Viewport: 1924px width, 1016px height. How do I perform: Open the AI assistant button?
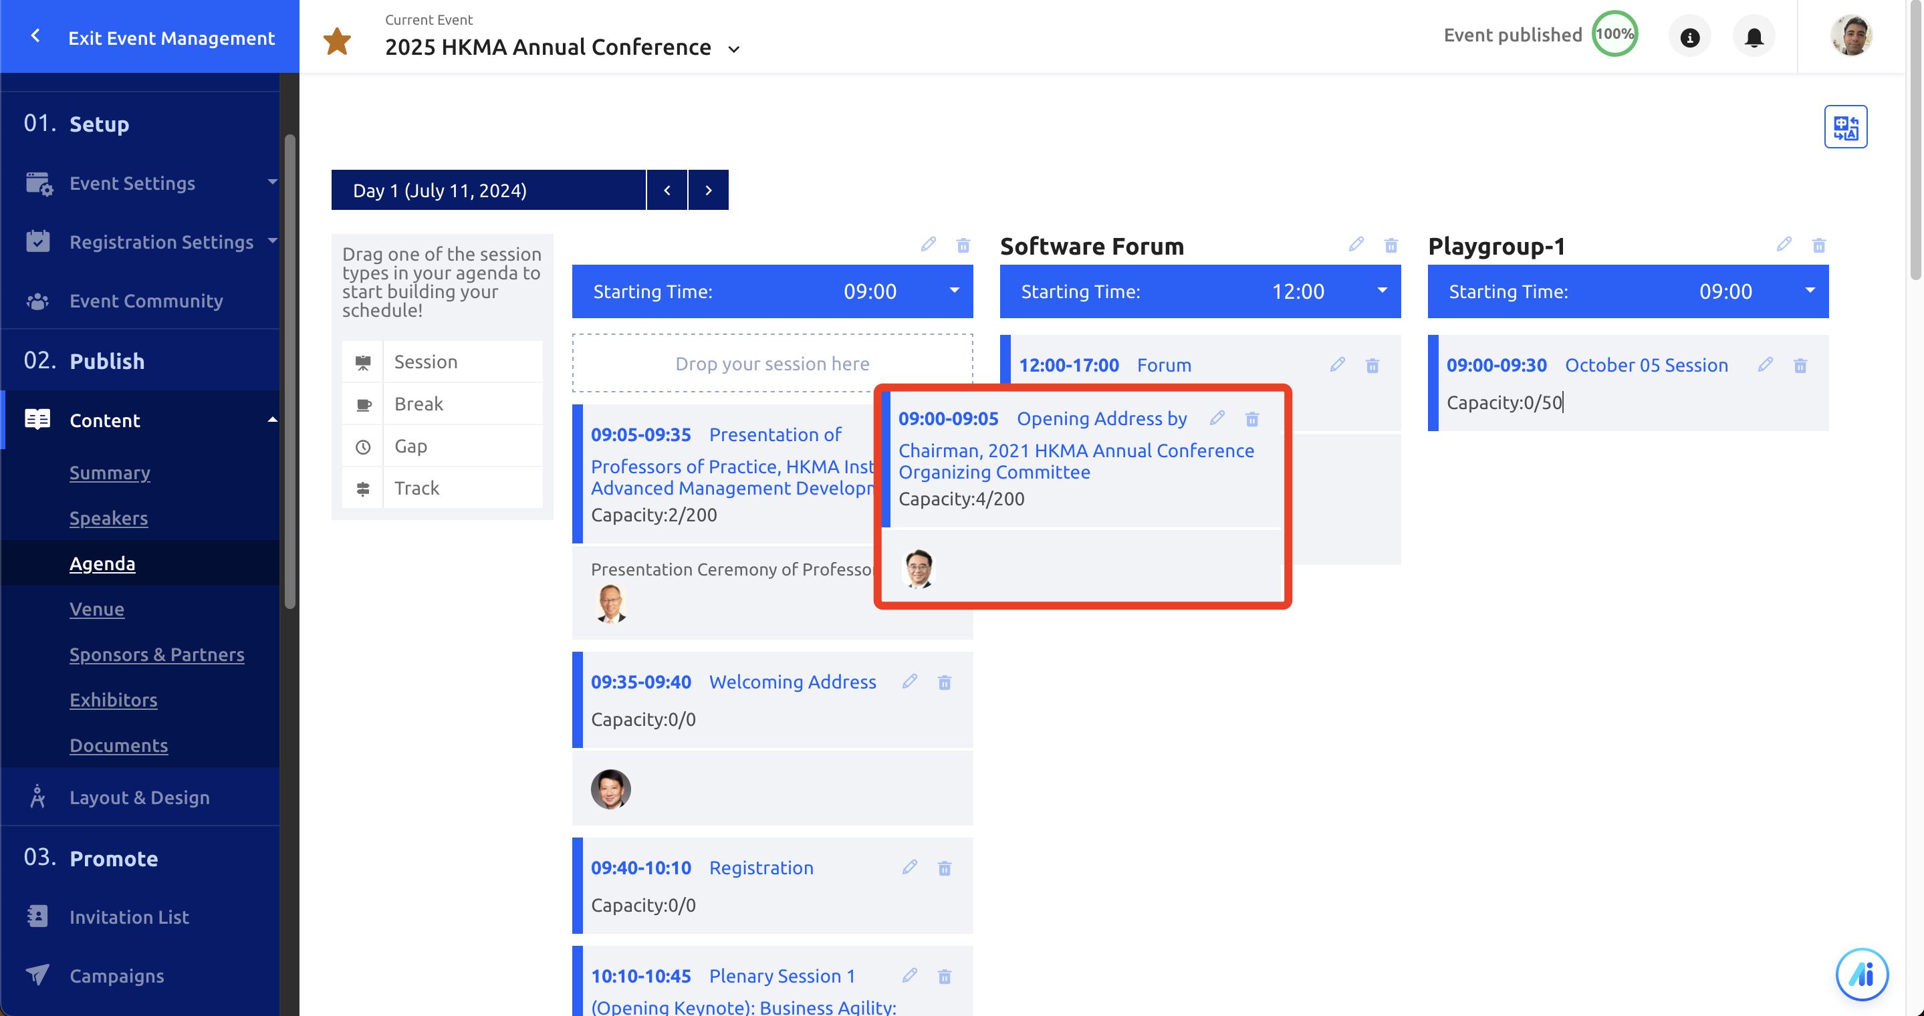[x=1861, y=973]
